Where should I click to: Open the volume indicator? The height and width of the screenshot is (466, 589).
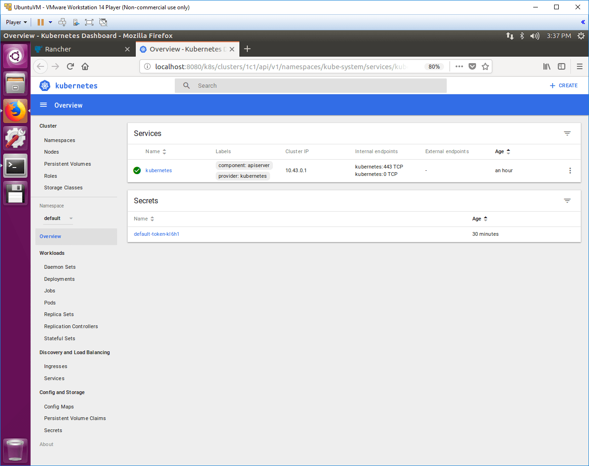click(x=535, y=36)
